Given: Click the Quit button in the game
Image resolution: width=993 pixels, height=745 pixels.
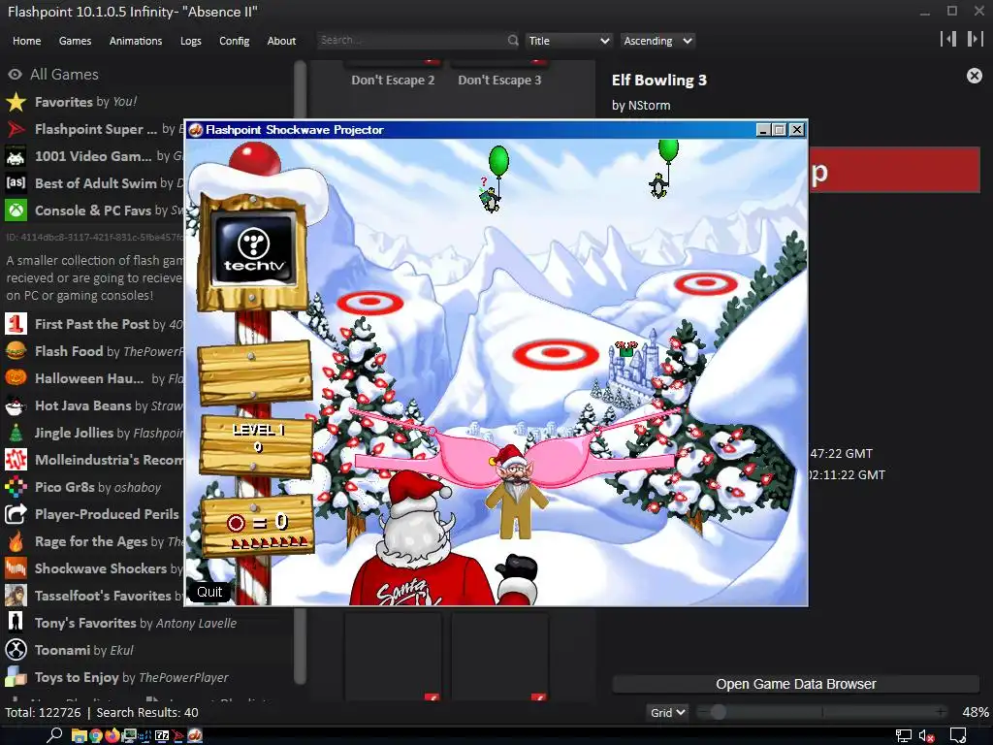Looking at the screenshot, I should [x=209, y=592].
